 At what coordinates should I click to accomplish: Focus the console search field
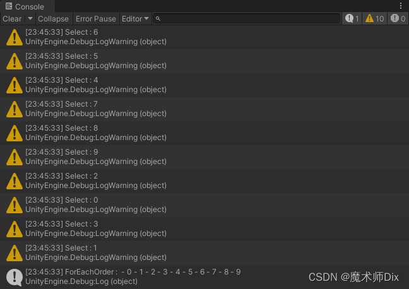[247, 19]
